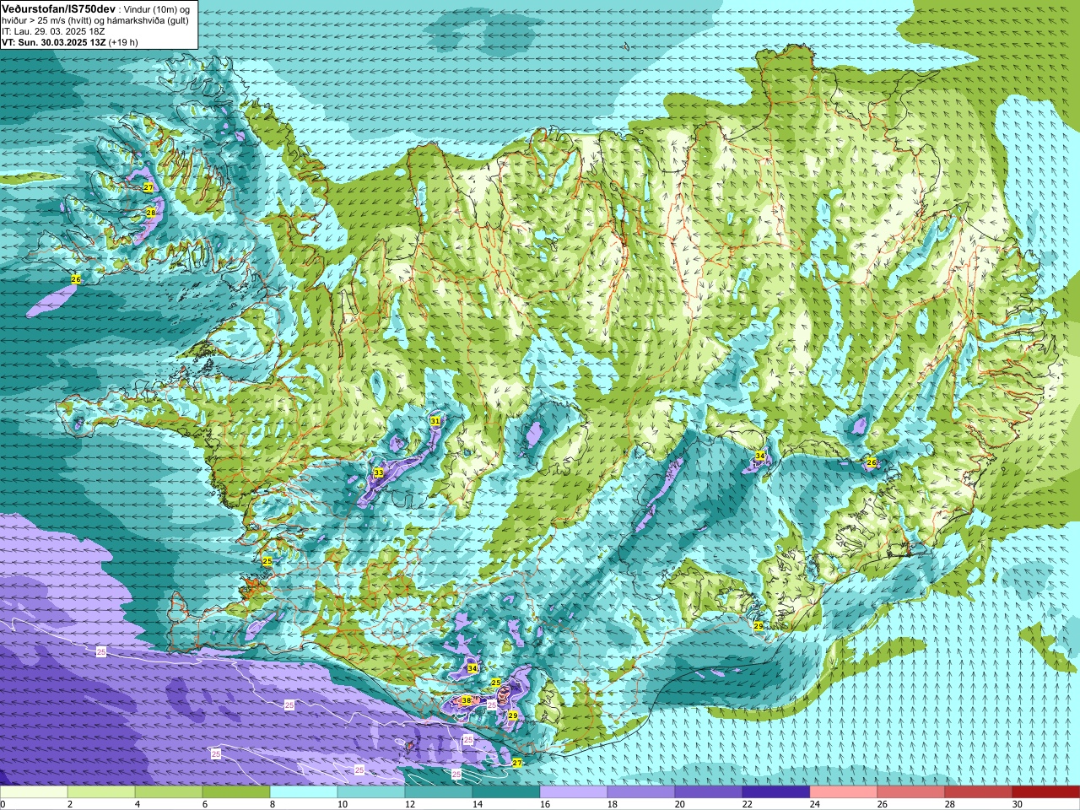Click the 'VT: Sun. 30.03.2025 13Z (+19 h)' line

point(70,41)
